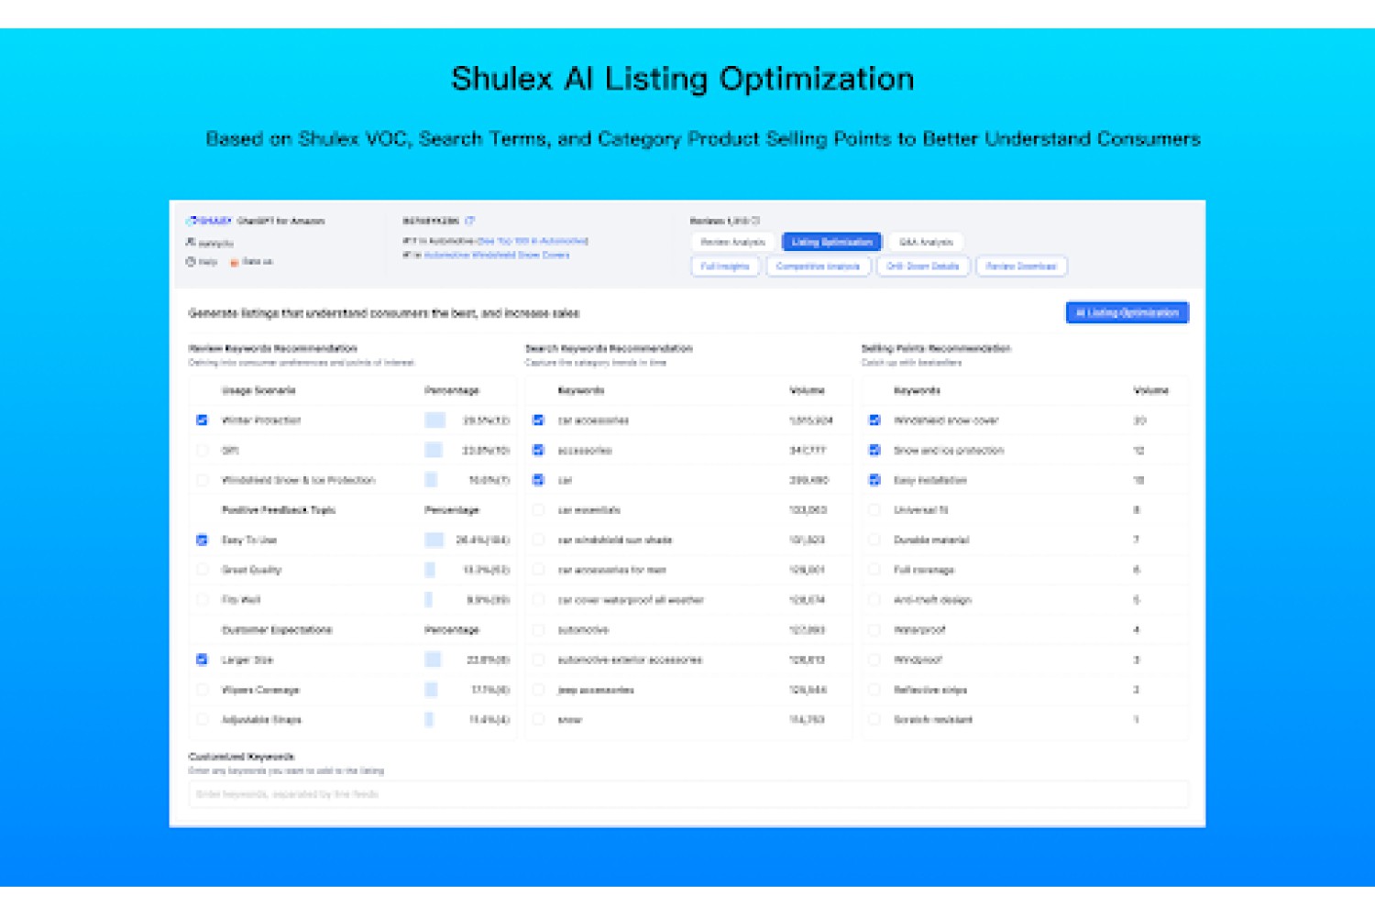Screen dimensions: 1375x916
Task: Click the Larger Size percentage bar
Action: 433,660
